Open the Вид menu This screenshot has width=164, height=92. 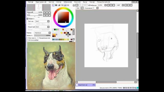pyautogui.click(x=85, y=2)
